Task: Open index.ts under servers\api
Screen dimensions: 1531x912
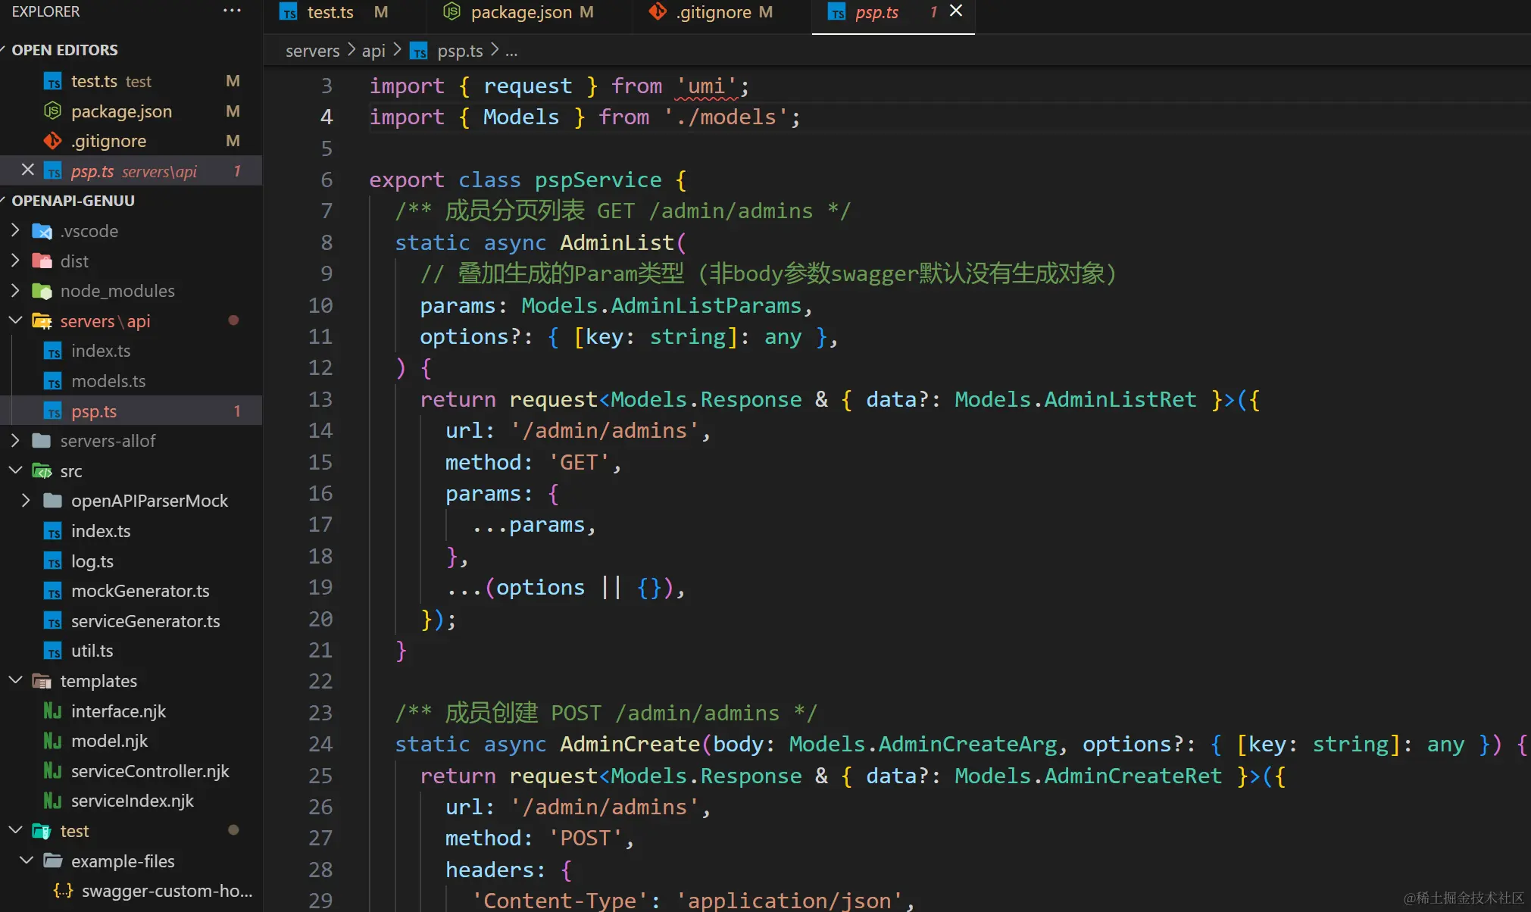Action: [131, 351]
